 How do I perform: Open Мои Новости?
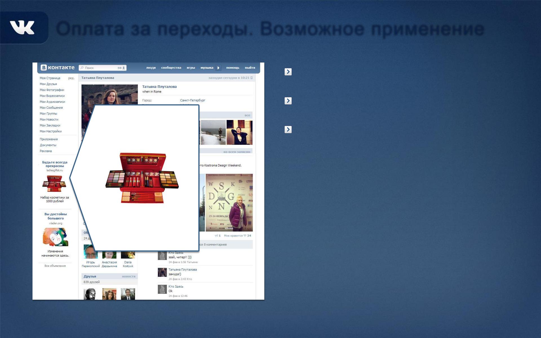[x=49, y=119]
